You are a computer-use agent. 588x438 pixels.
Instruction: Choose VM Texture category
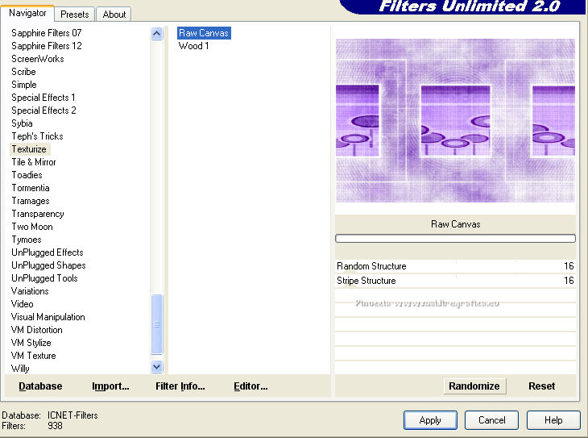[33, 356]
